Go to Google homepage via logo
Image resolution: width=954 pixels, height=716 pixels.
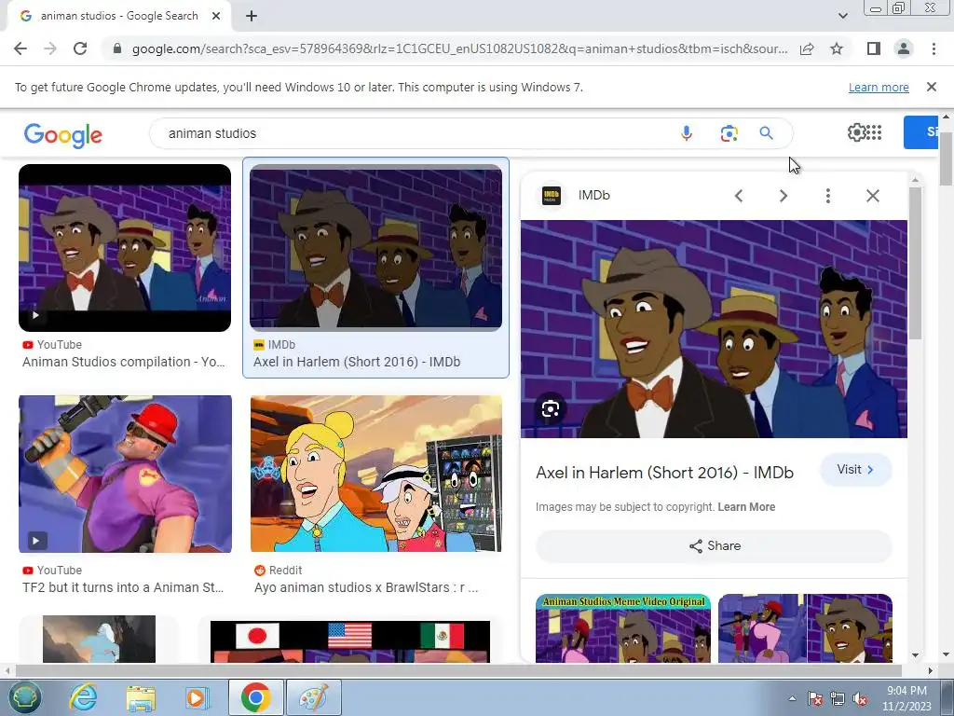[x=63, y=134]
